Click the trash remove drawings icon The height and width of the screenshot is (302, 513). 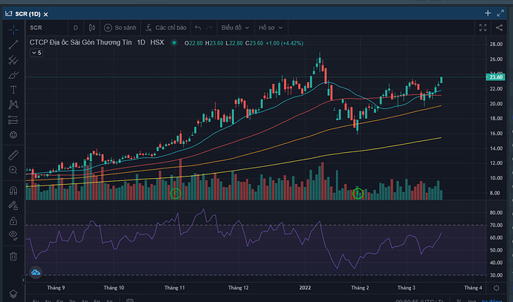pos(13,256)
